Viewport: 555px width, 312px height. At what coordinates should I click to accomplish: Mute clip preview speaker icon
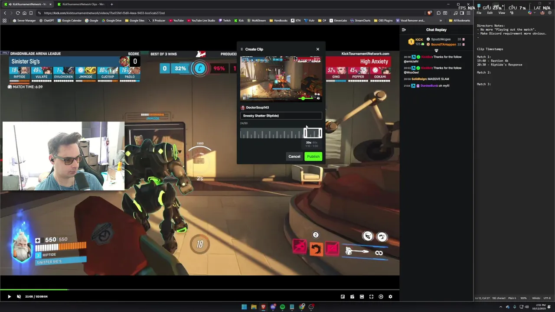point(318,98)
